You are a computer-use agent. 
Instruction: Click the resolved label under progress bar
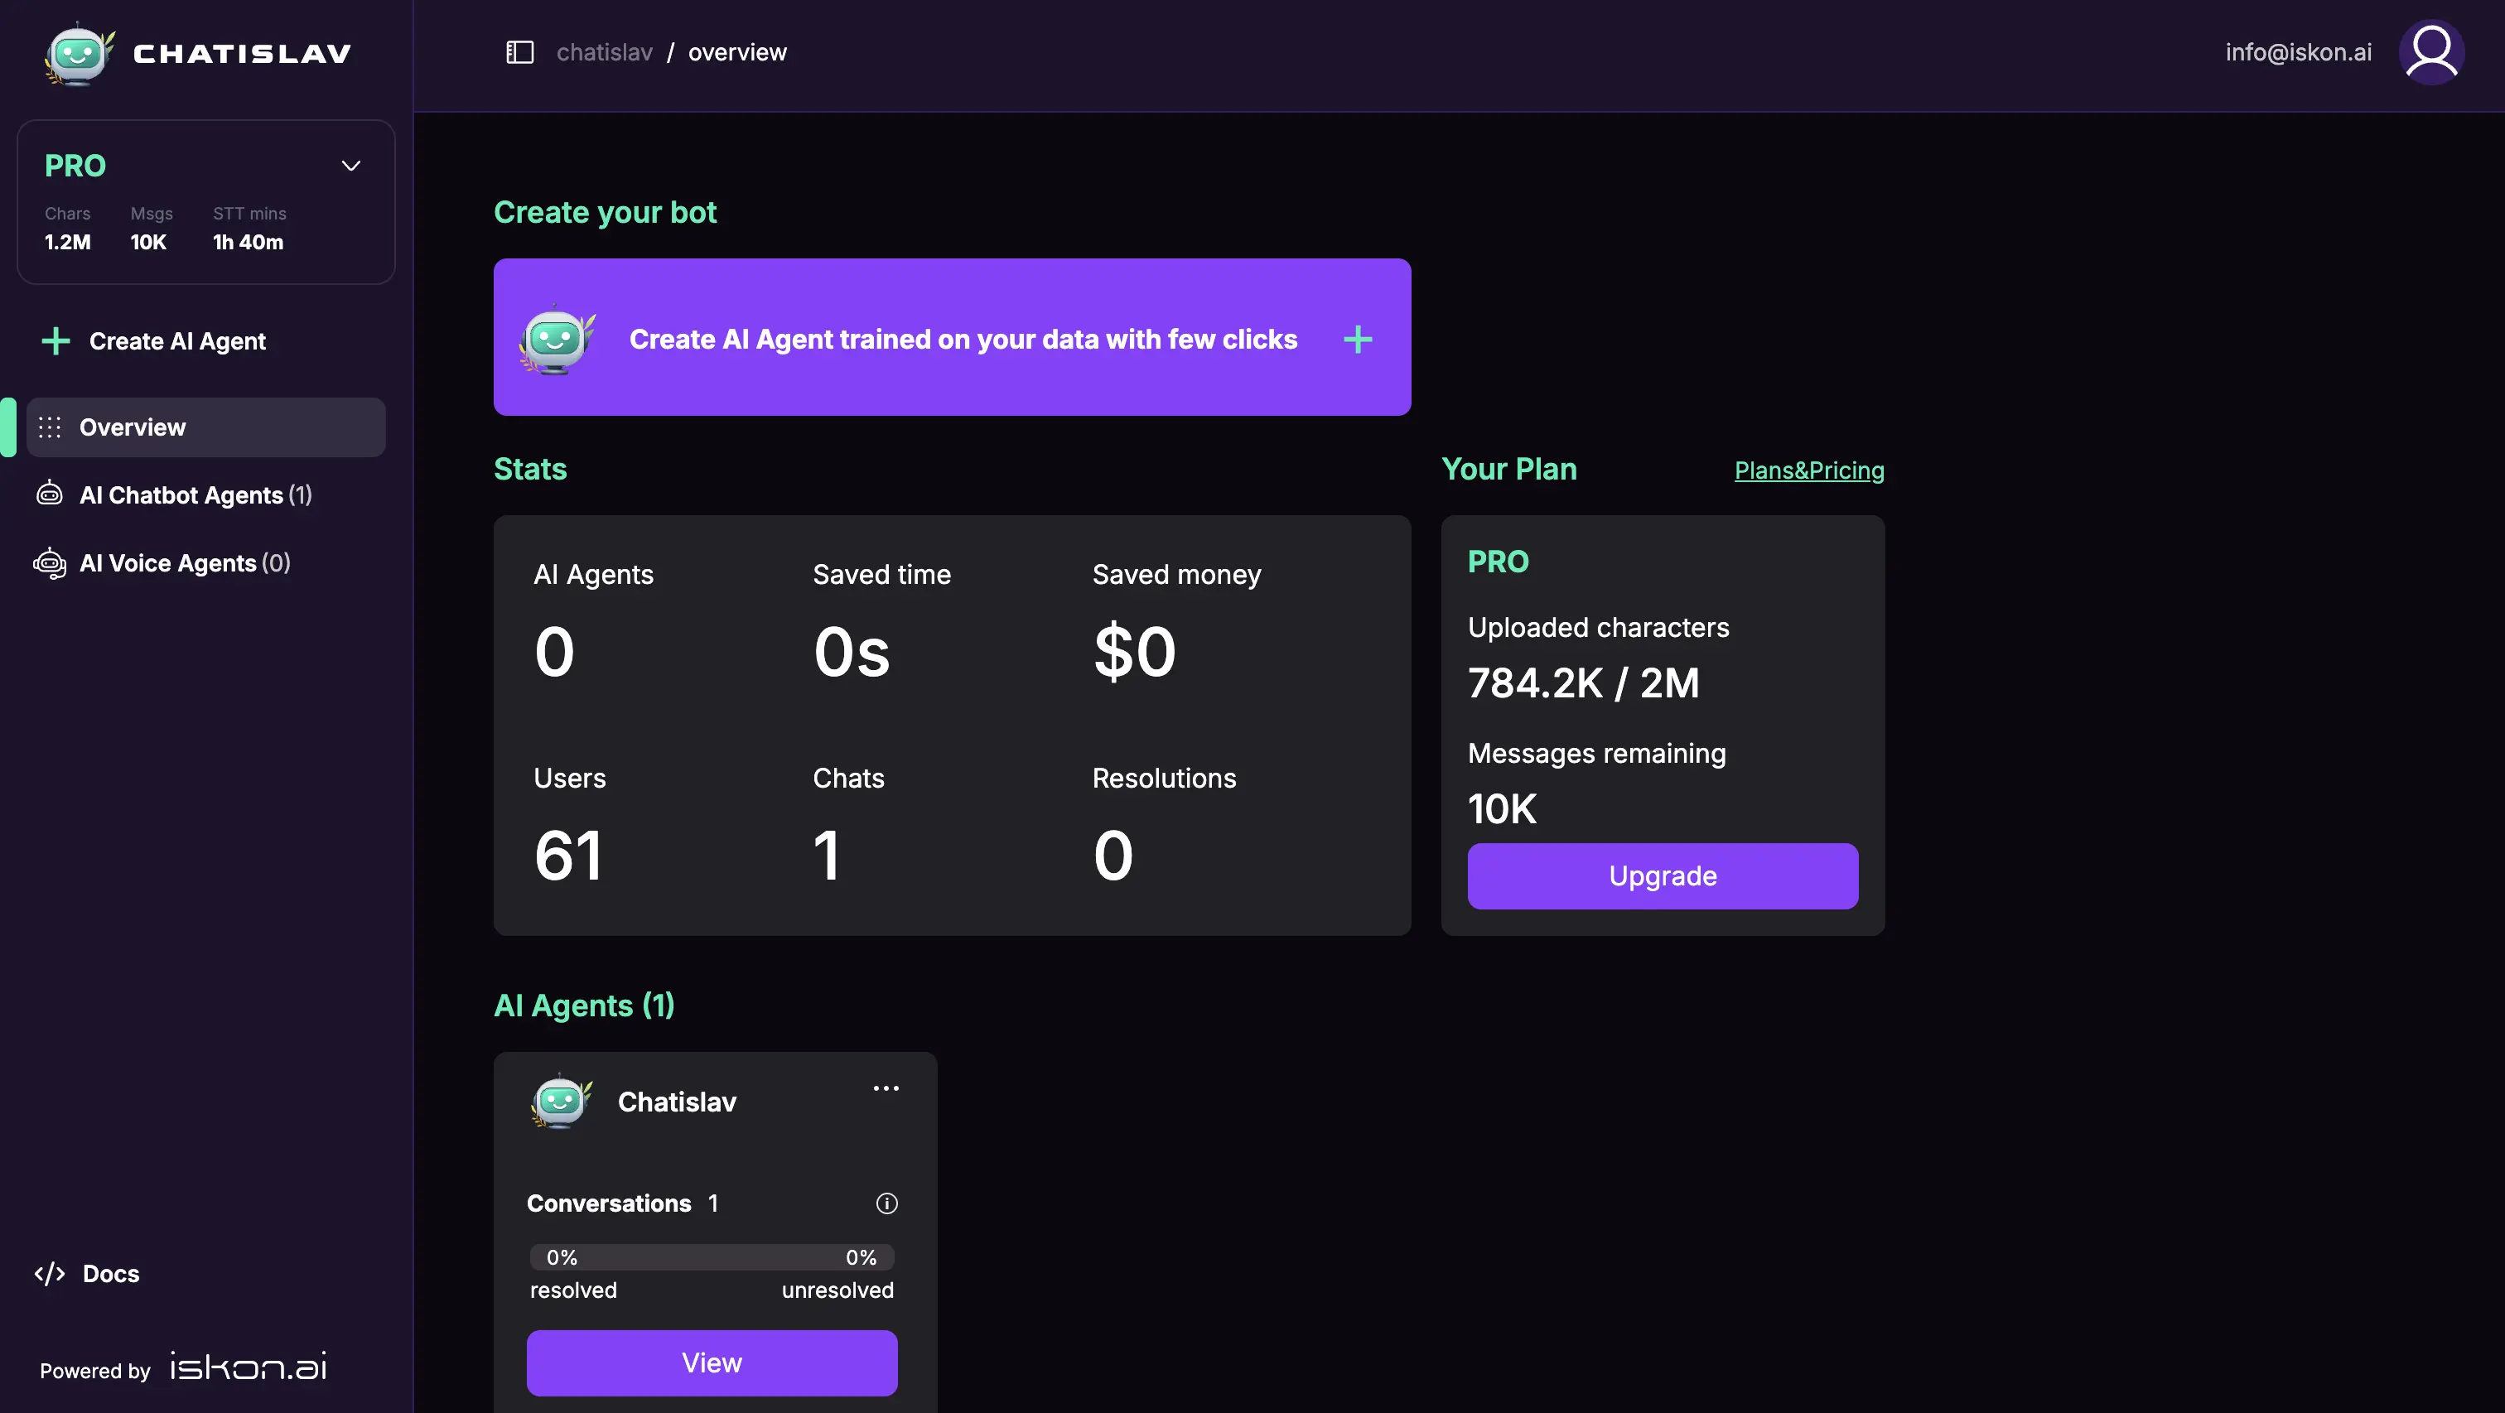(x=574, y=1290)
